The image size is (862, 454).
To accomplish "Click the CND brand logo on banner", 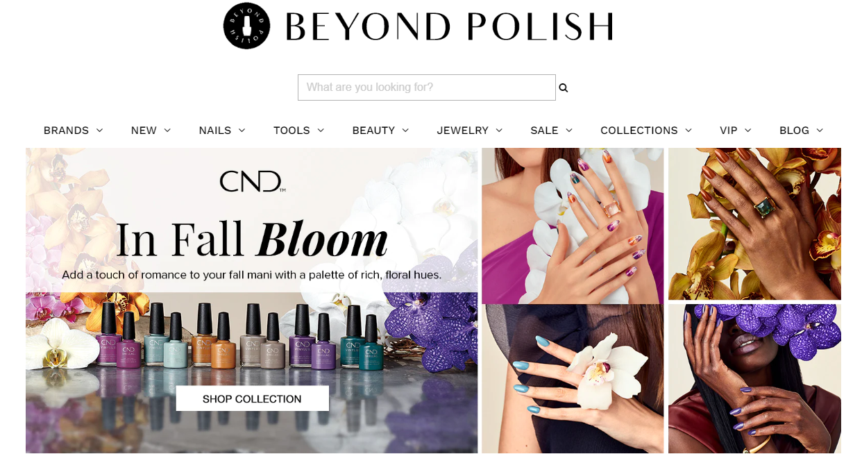I will tap(252, 181).
